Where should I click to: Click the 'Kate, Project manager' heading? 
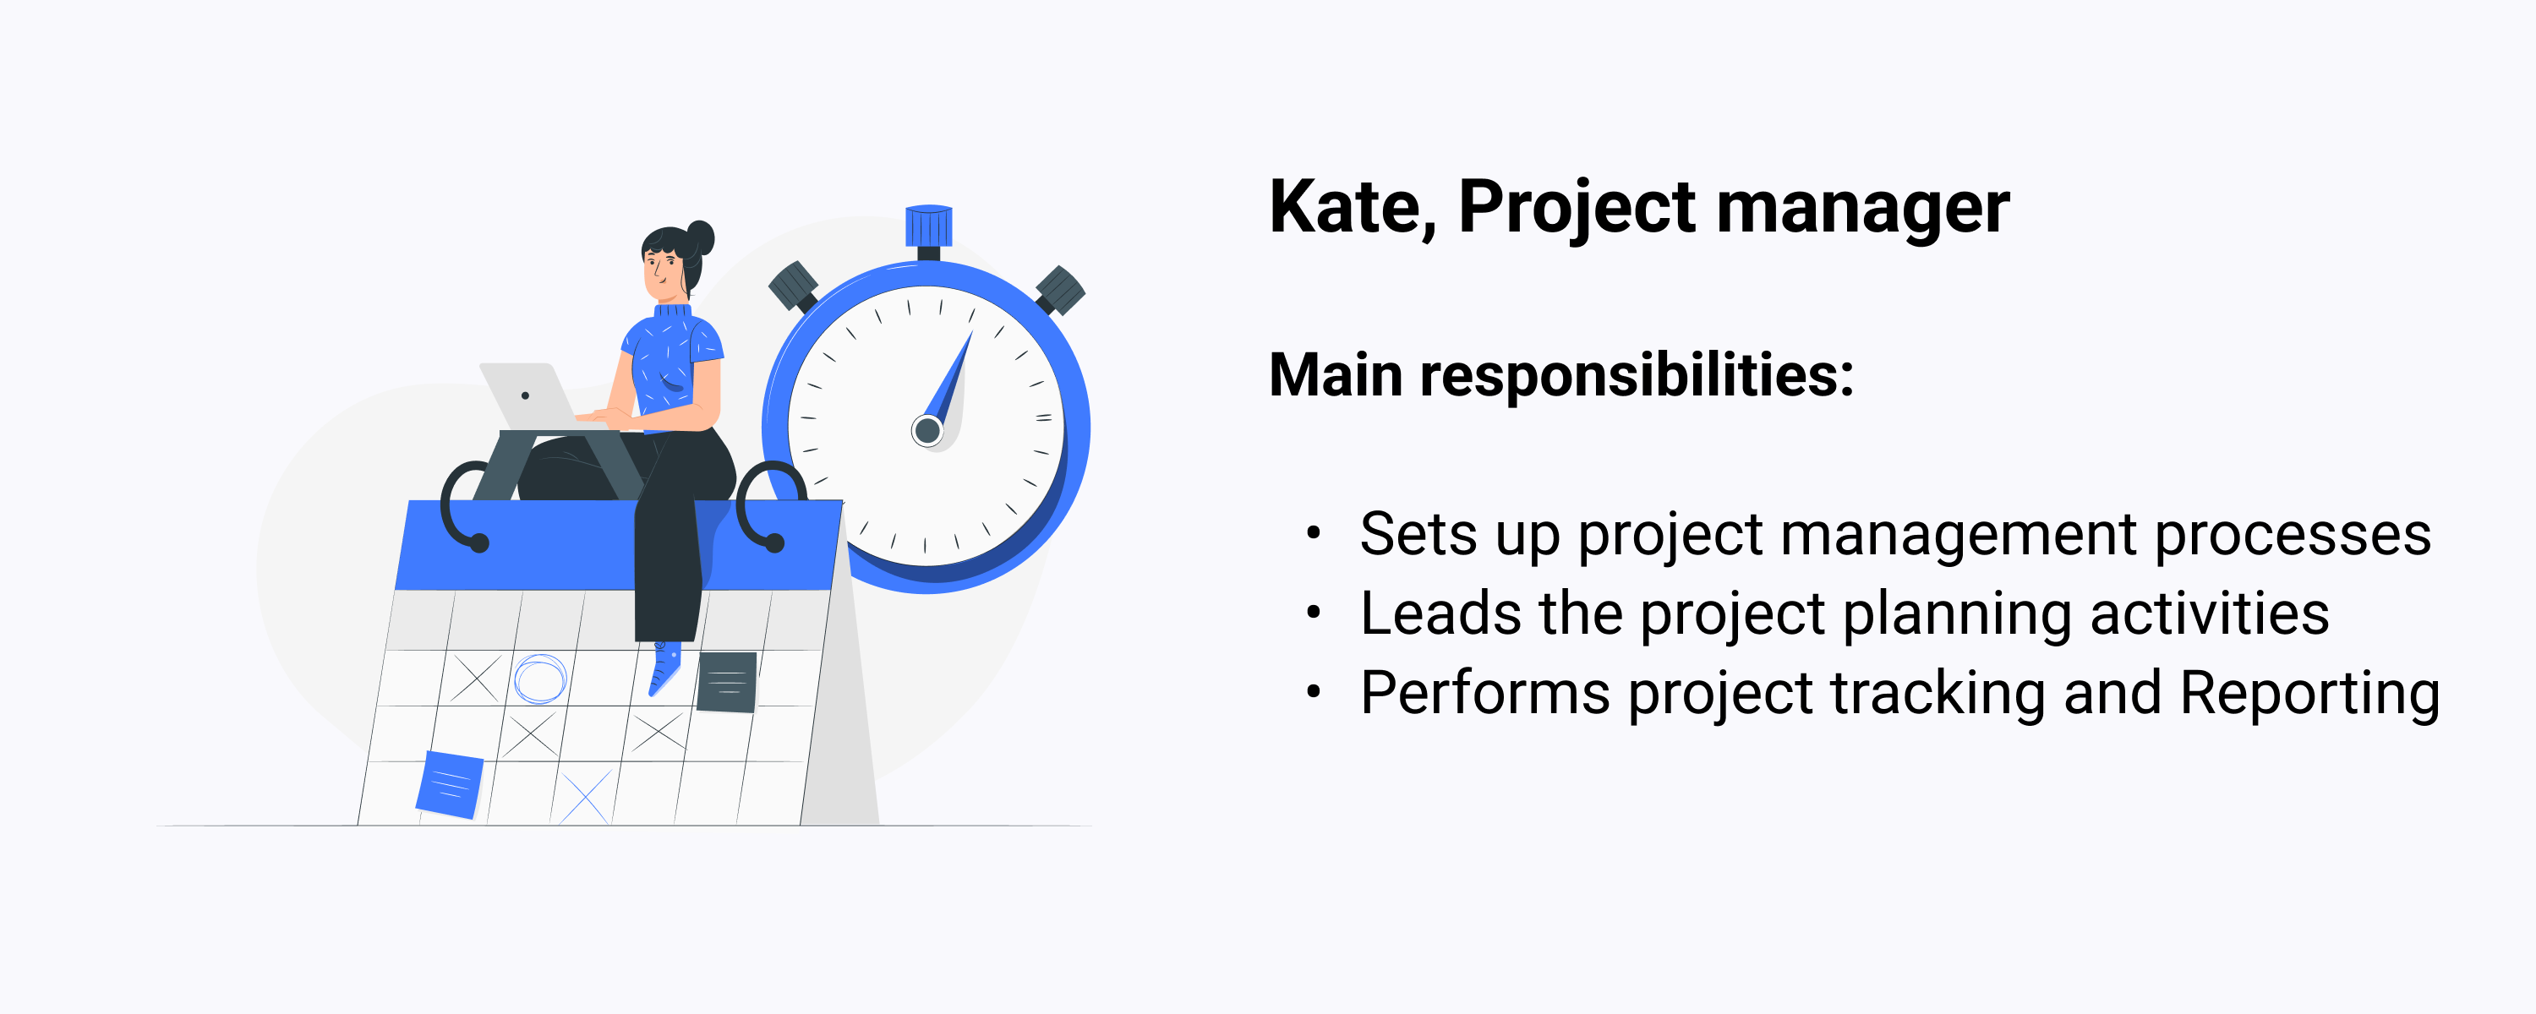pyautogui.click(x=1639, y=208)
